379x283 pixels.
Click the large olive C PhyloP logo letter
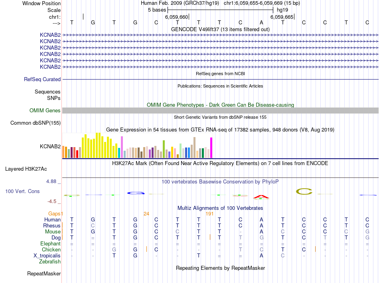tap(304, 192)
